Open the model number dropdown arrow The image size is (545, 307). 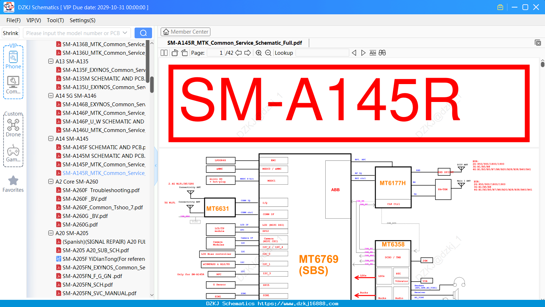[x=125, y=33]
